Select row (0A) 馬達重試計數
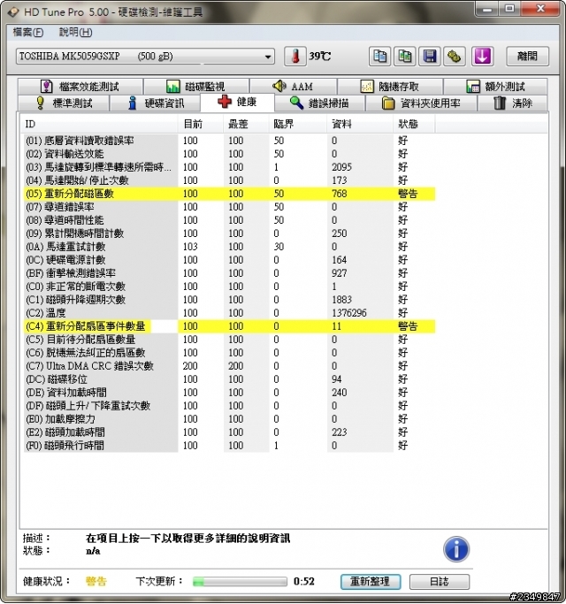 pyautogui.click(x=230, y=247)
